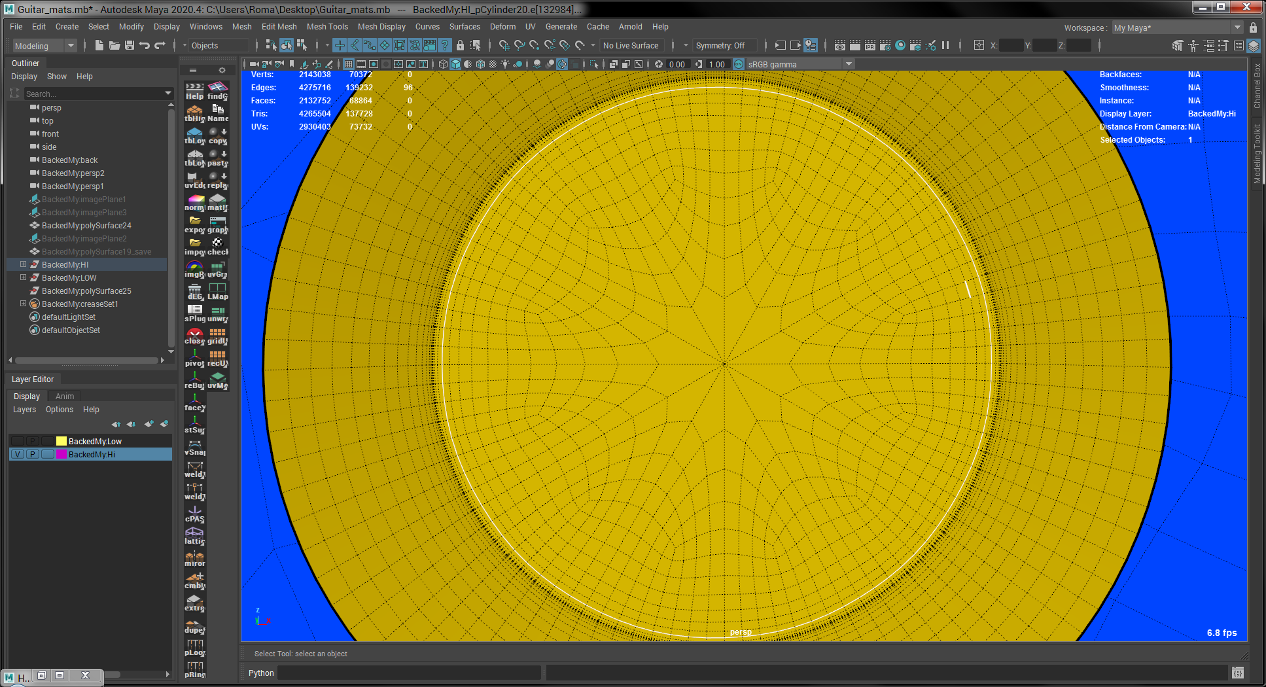
Task: Open the Objects selection mask dropdown
Action: click(x=219, y=45)
